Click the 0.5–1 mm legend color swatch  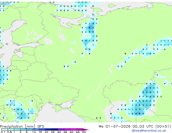[x=11, y=129]
